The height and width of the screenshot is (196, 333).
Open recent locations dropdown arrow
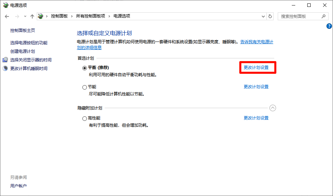[x=25, y=16]
